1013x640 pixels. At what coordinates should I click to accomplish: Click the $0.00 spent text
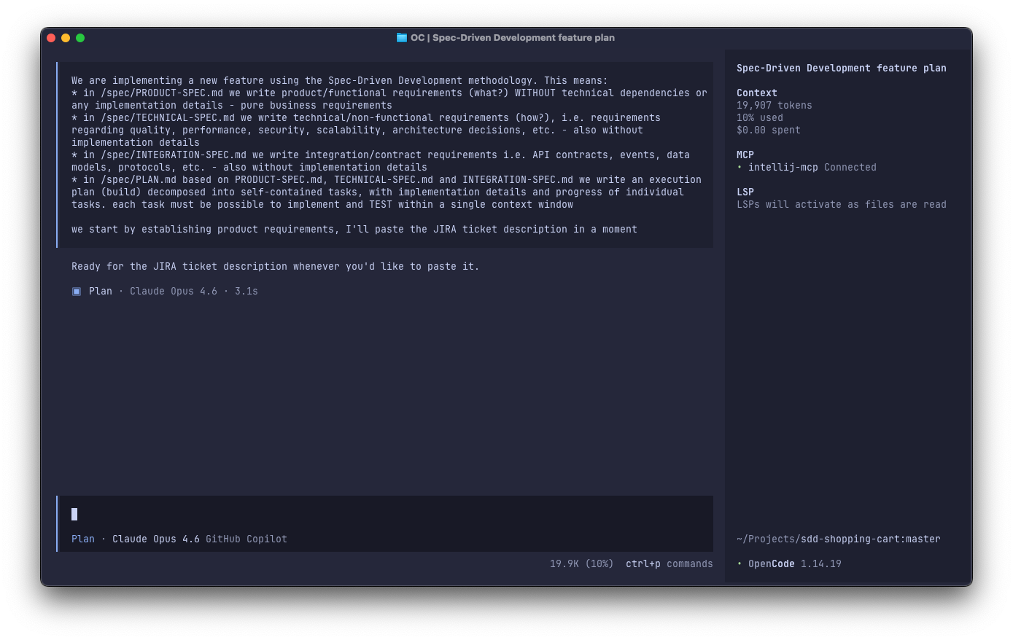769,130
